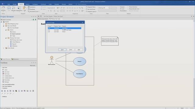195x109 pixels.
Task: Open the Swimlanes ribbon item
Action: pyautogui.click(x=32, y=7)
